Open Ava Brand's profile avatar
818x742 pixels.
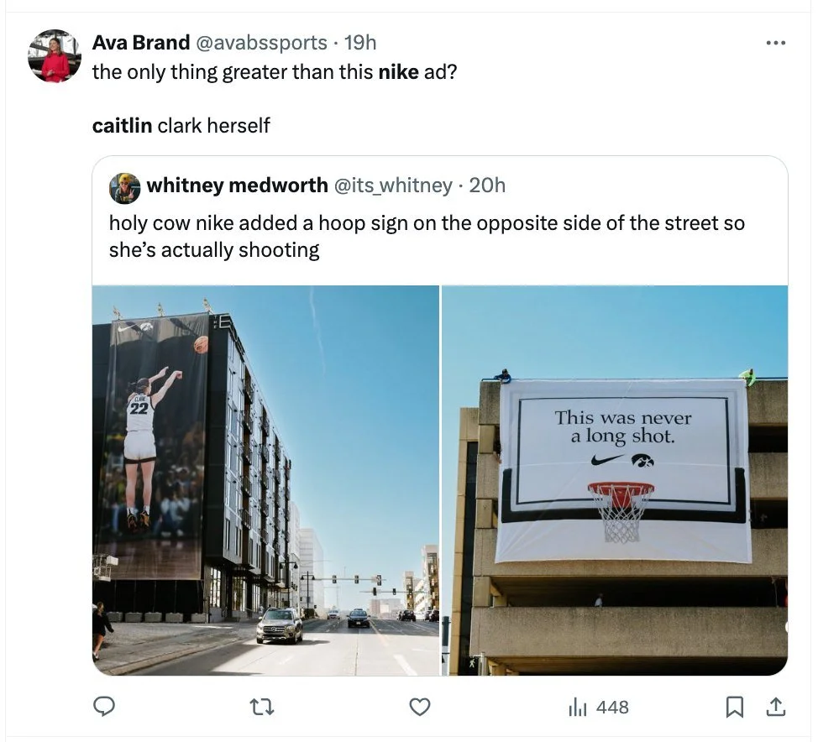(x=55, y=56)
